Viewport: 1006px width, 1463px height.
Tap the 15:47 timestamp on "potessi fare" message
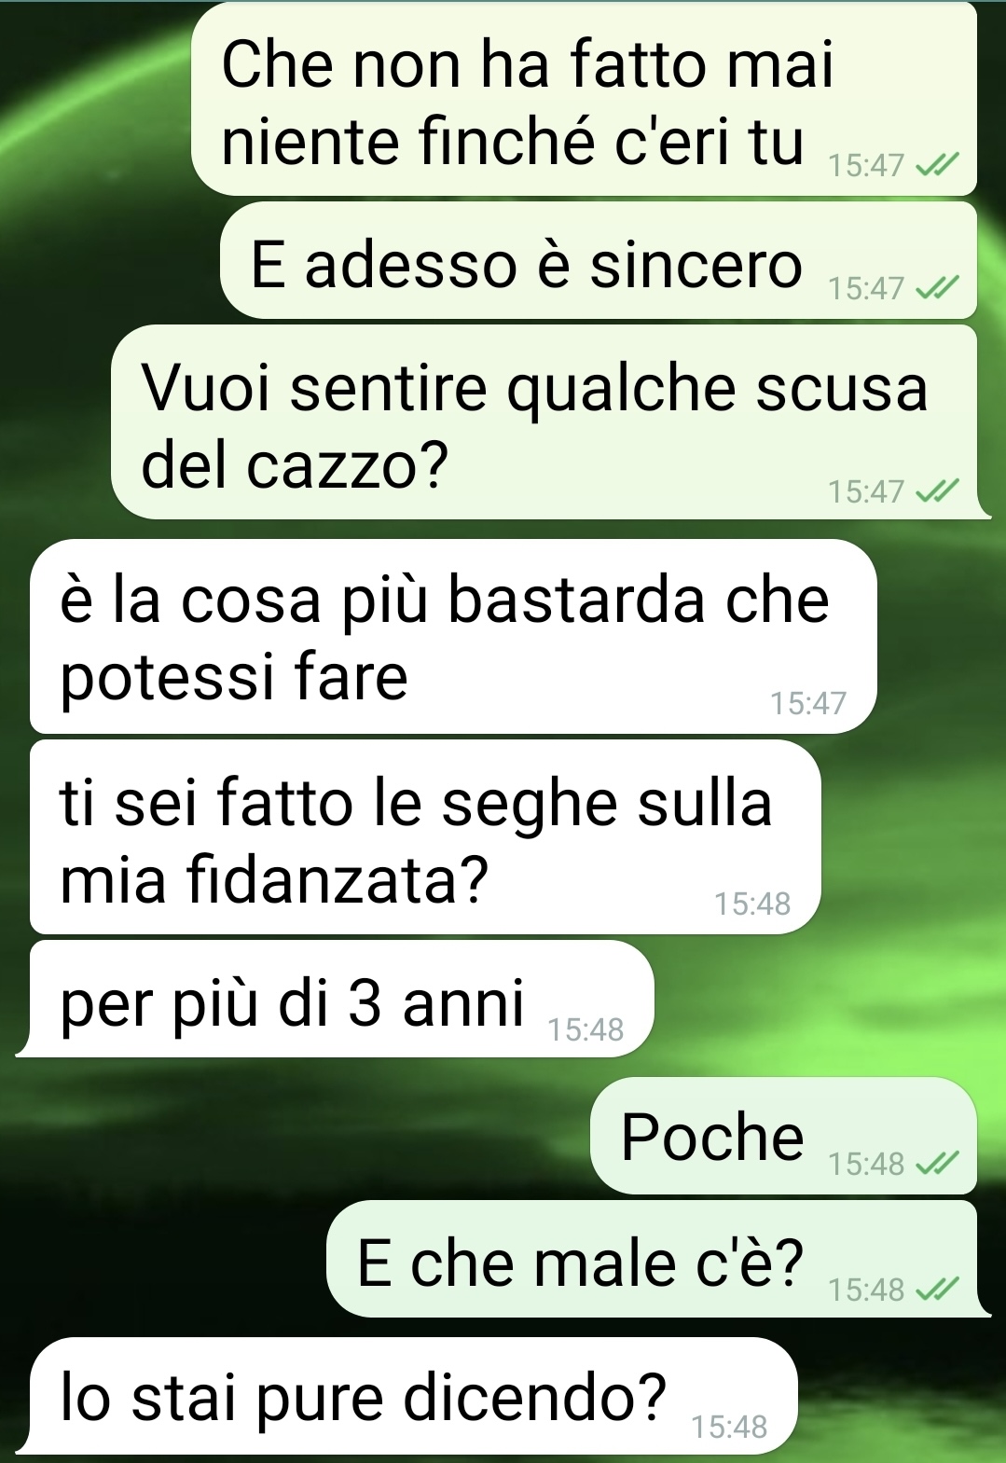tap(808, 703)
